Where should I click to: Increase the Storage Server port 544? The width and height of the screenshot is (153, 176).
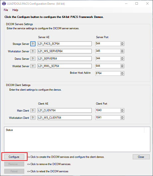[x=122, y=43]
